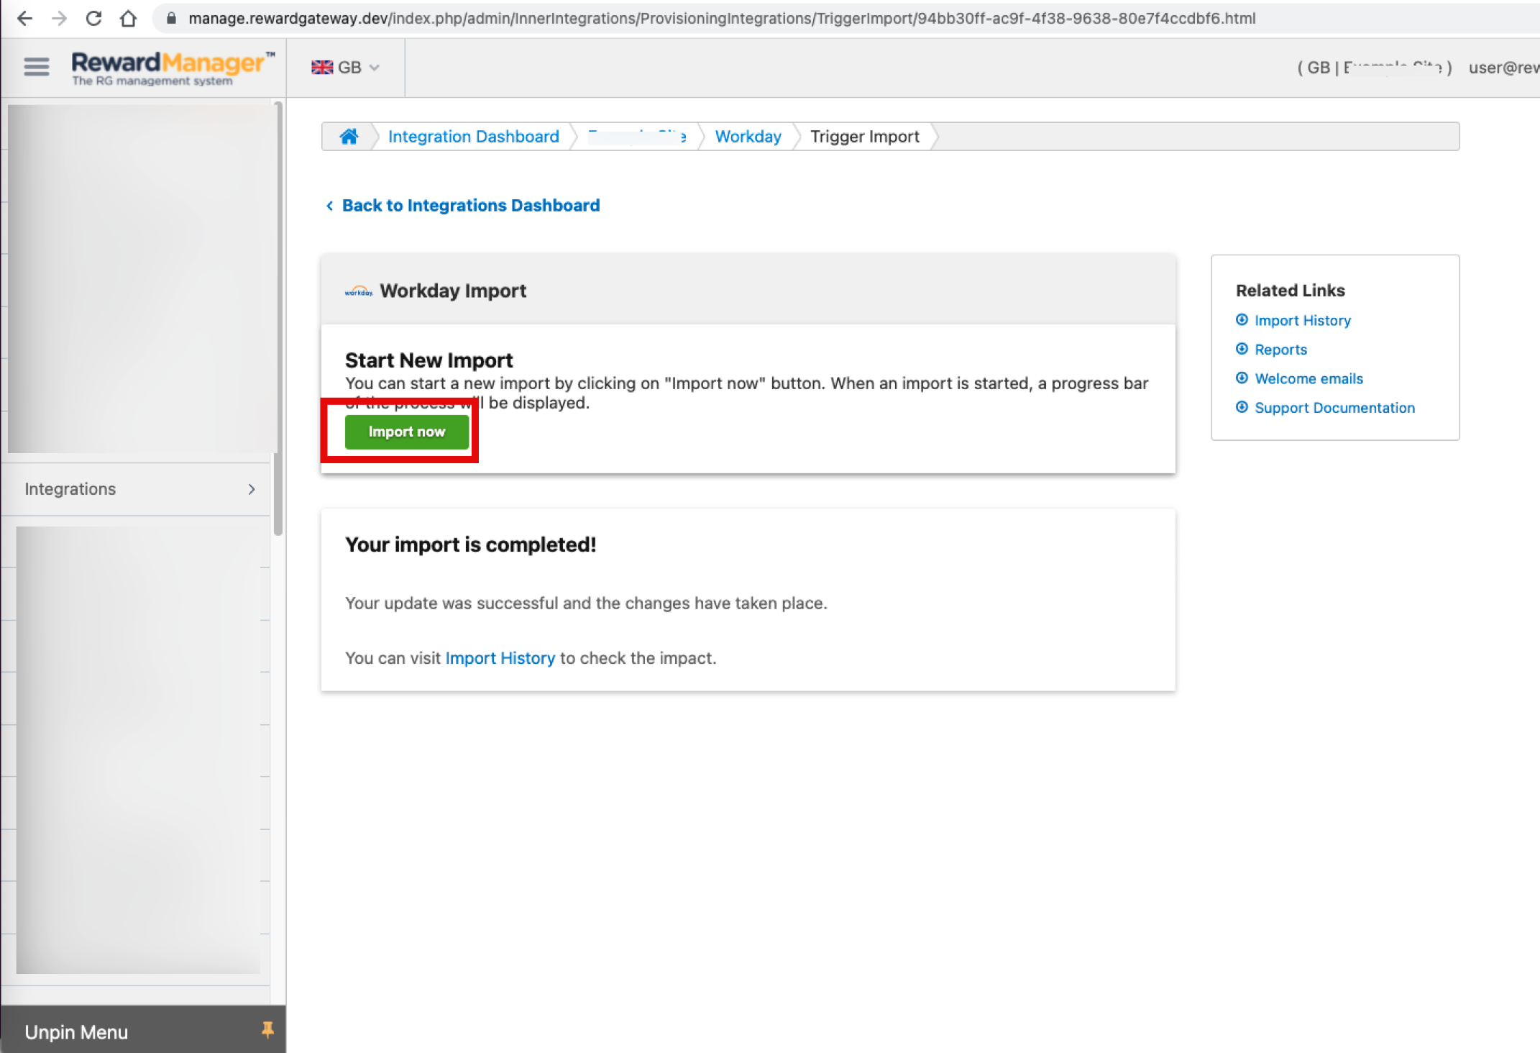Screen dimensions: 1540x1053
Task: Click the sidebar vertical scrollbar
Action: pyautogui.click(x=278, y=318)
